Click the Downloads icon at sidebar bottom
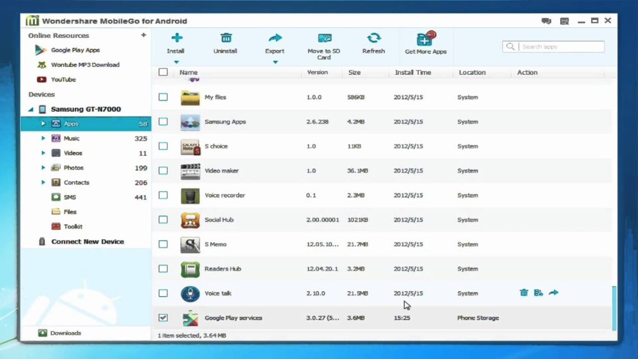The image size is (638, 359). click(x=42, y=333)
